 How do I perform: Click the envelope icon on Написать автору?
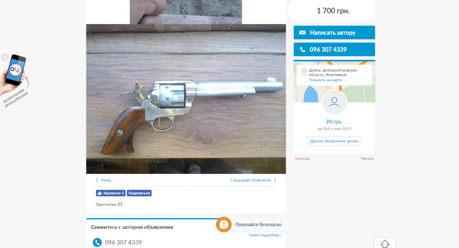coord(303,33)
